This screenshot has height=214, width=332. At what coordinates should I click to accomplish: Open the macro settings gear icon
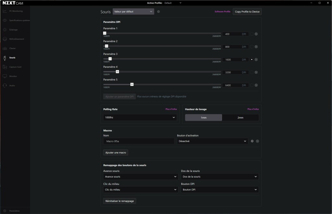pos(252,141)
